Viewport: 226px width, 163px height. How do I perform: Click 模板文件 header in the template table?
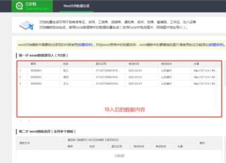(x=25, y=143)
